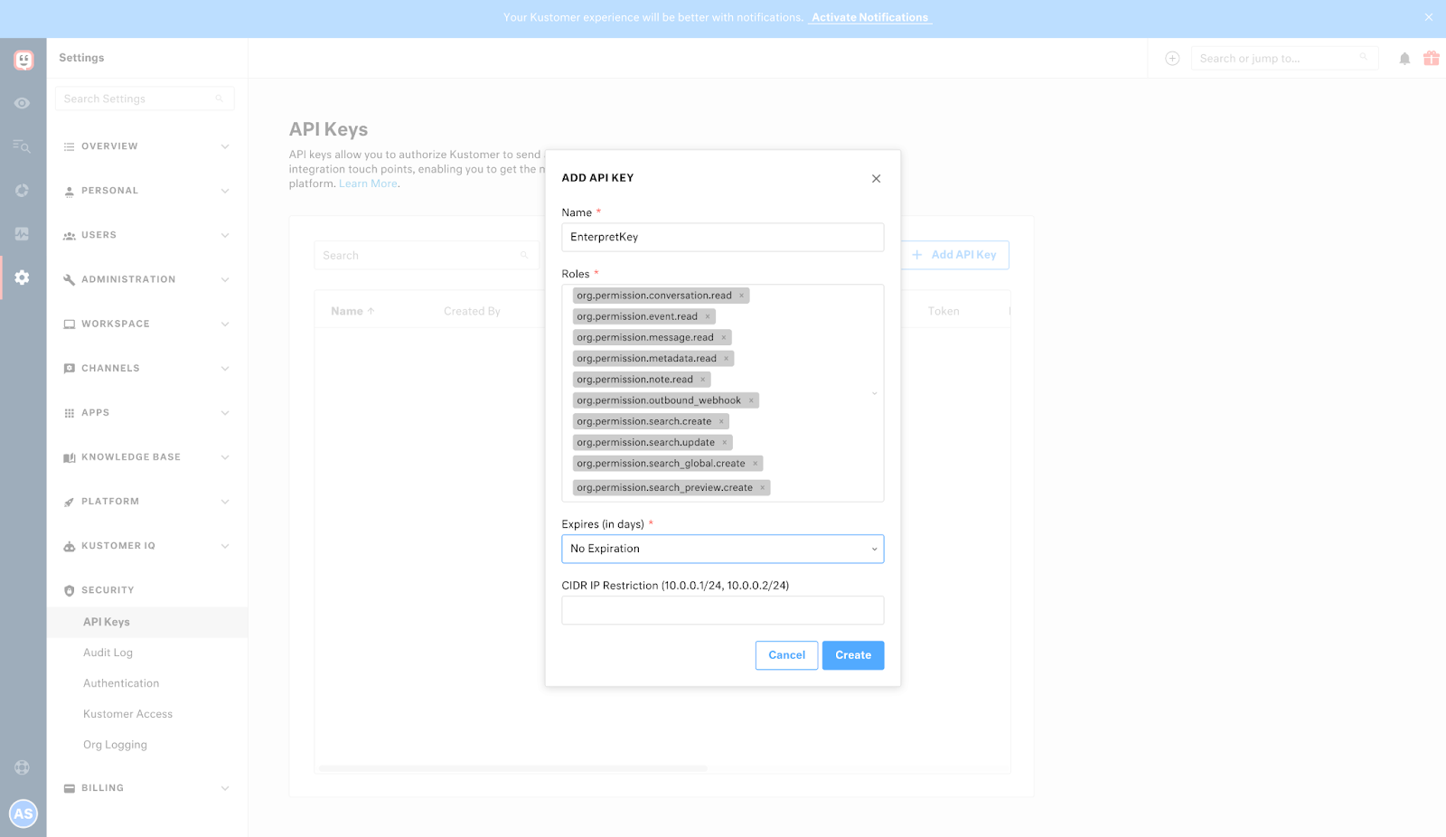The width and height of the screenshot is (1446, 837).
Task: Click the Activate Notifications link
Action: (869, 17)
